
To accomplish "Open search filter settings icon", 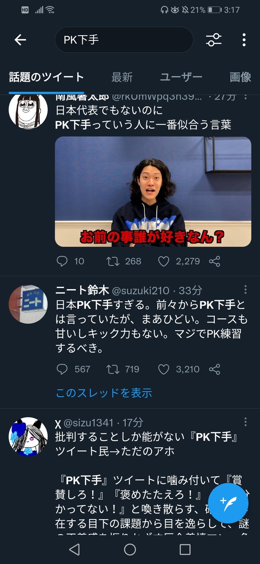I will click(x=214, y=40).
